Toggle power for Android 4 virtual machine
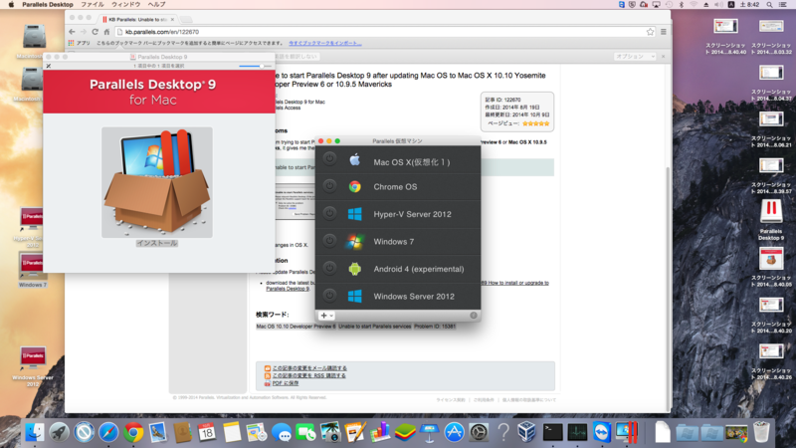 (329, 268)
